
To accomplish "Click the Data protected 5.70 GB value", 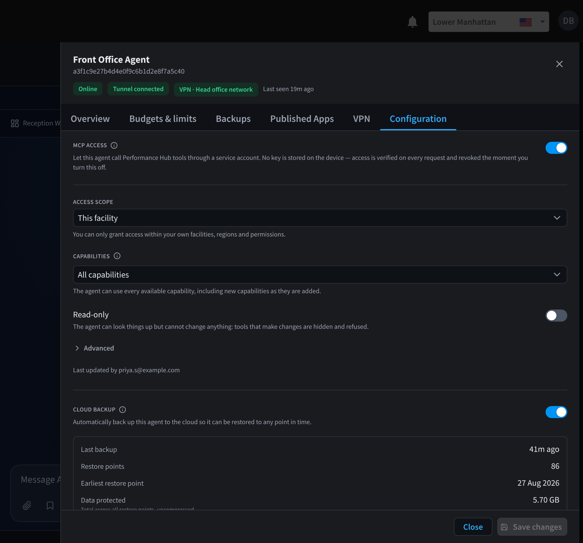I will 546,500.
